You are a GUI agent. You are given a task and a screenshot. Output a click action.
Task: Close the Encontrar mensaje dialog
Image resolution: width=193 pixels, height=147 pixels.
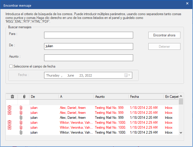coord(187,3)
